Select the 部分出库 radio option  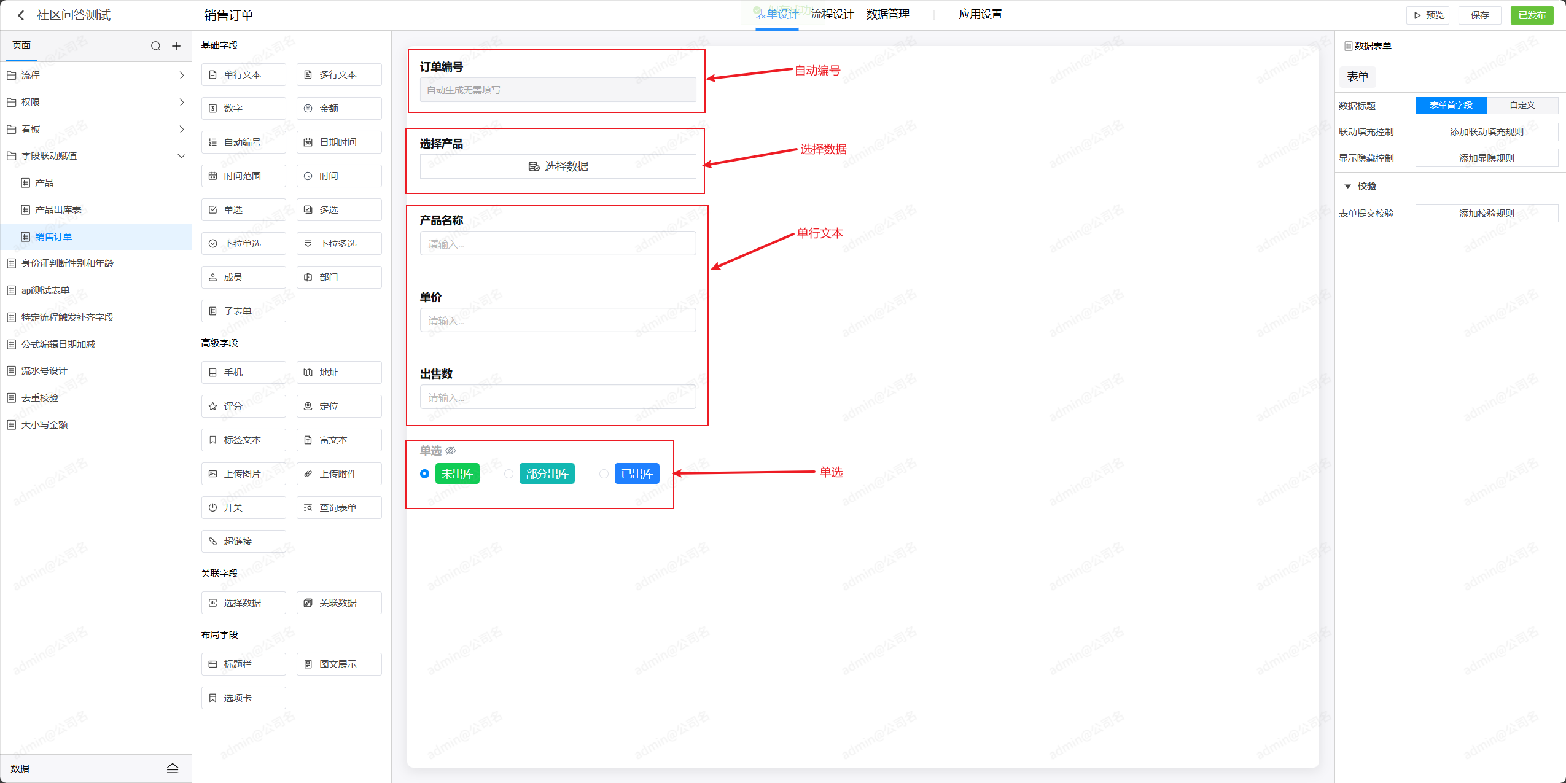(508, 474)
